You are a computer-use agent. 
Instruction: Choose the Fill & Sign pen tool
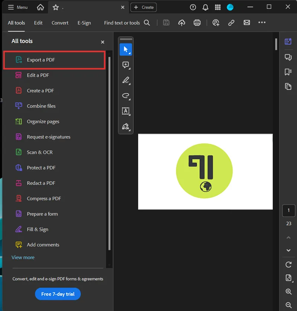[126, 126]
